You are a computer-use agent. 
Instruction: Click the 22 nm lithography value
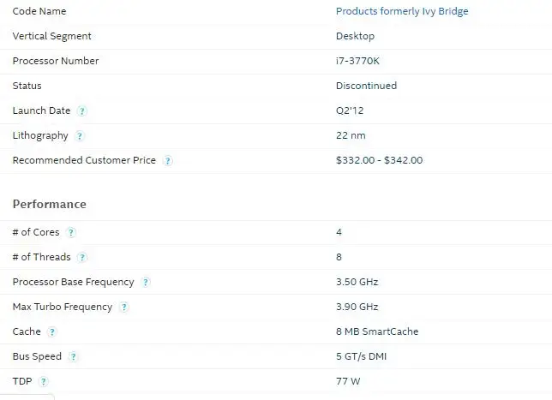[x=351, y=135]
